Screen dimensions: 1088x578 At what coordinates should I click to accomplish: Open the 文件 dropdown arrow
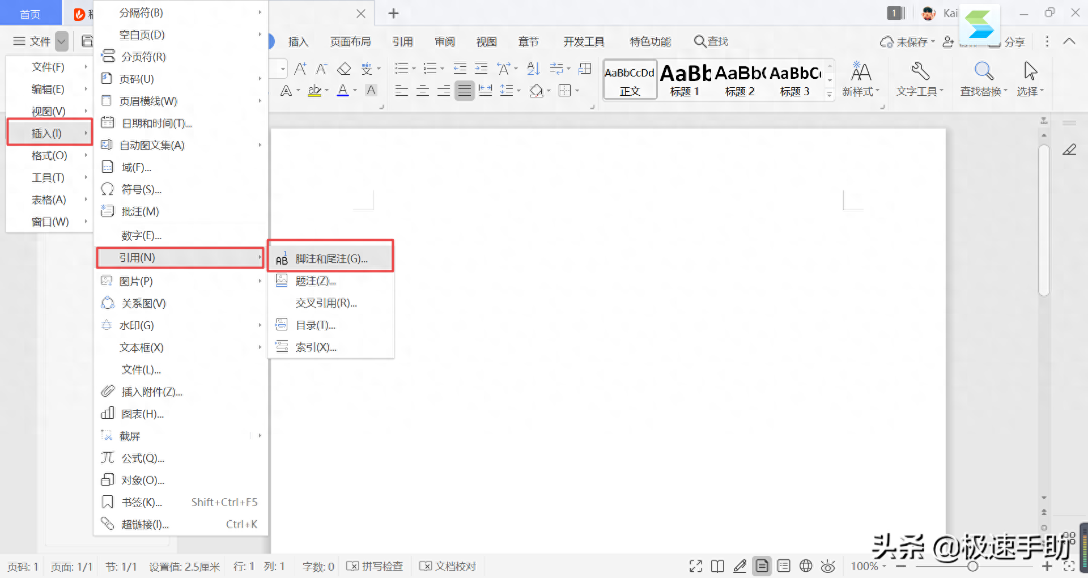pyautogui.click(x=62, y=41)
